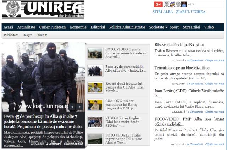Open thumbnail for 'VIDEO/ Rareș Buglea' story

(x=95, y=122)
